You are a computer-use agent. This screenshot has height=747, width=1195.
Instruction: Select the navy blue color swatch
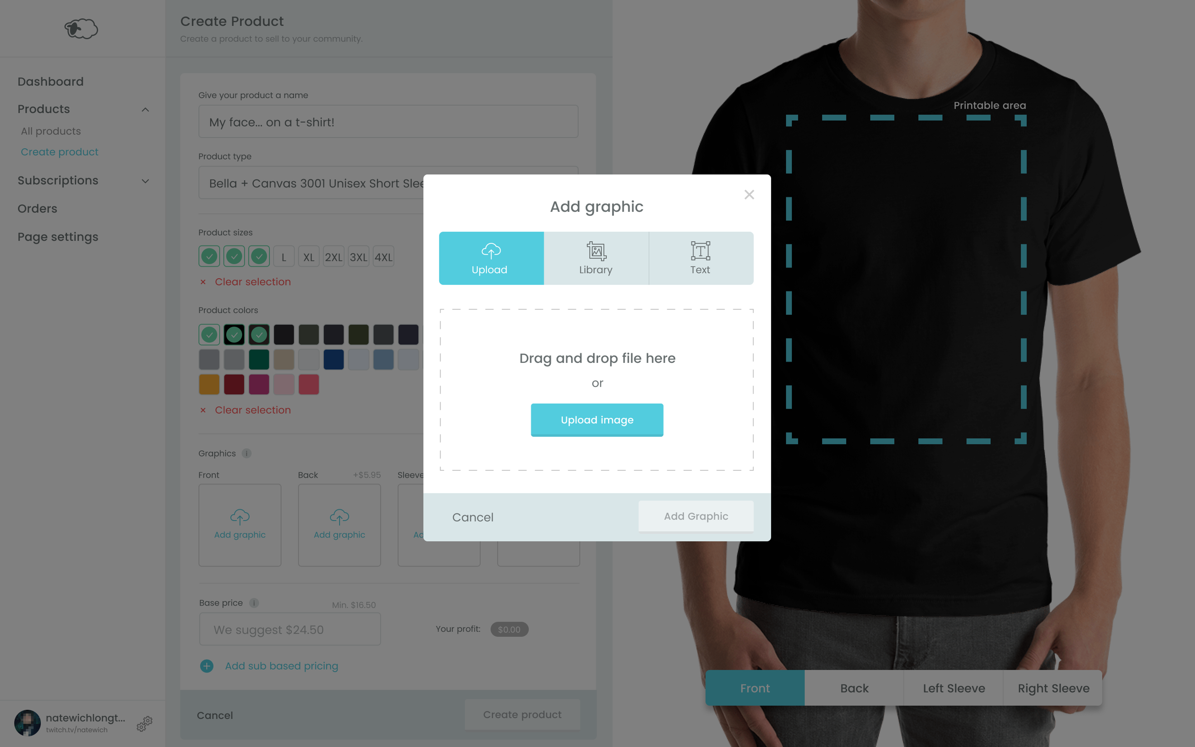click(x=333, y=360)
